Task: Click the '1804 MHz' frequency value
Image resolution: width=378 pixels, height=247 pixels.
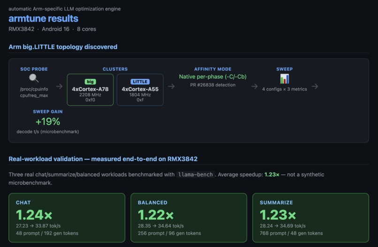Action: [140, 95]
